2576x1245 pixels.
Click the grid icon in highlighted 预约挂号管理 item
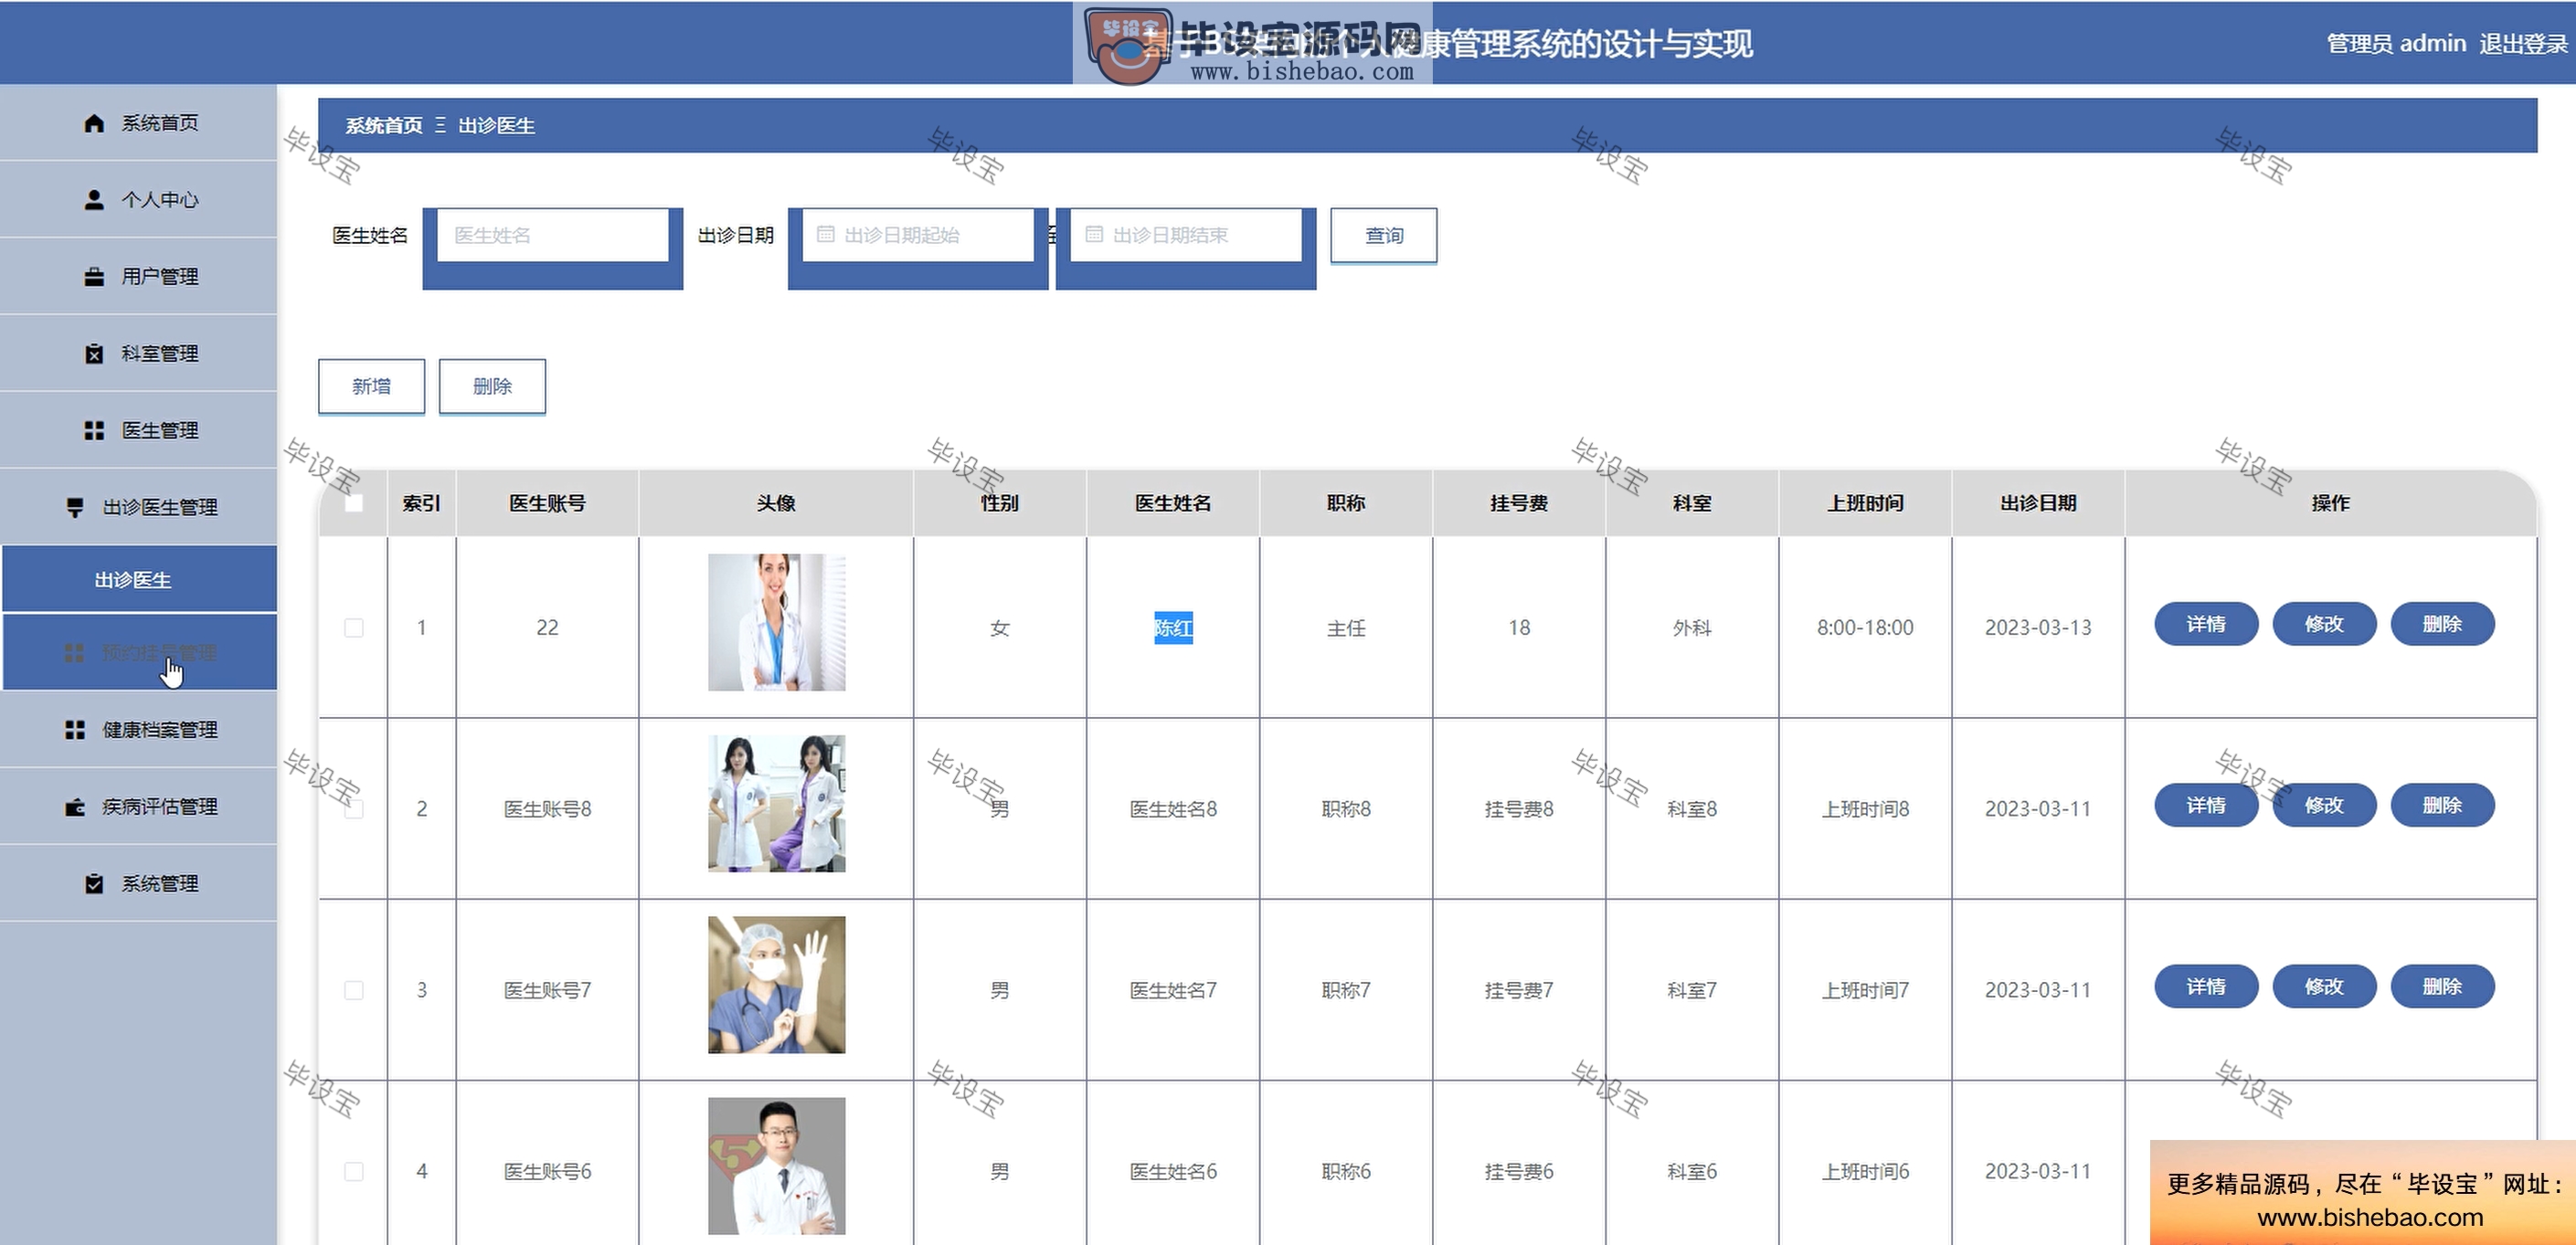[x=75, y=653]
